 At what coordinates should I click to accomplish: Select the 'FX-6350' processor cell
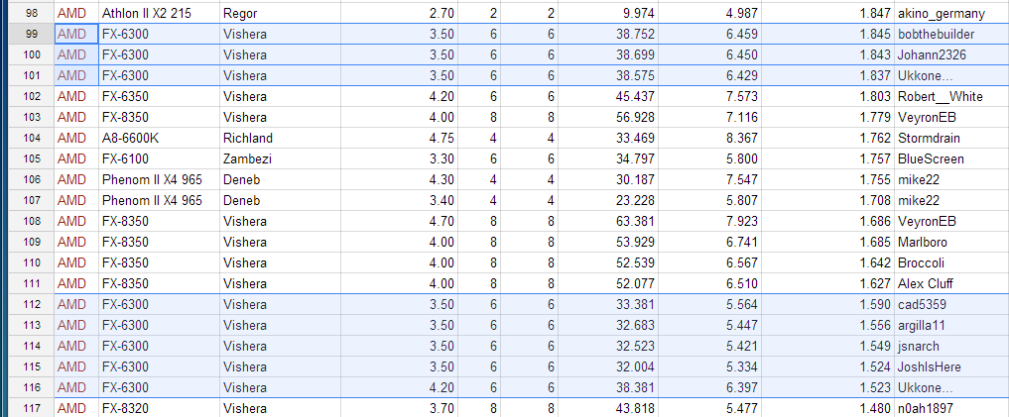(x=159, y=96)
